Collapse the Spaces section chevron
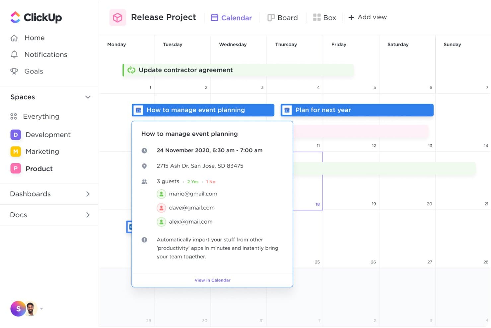 [x=88, y=97]
